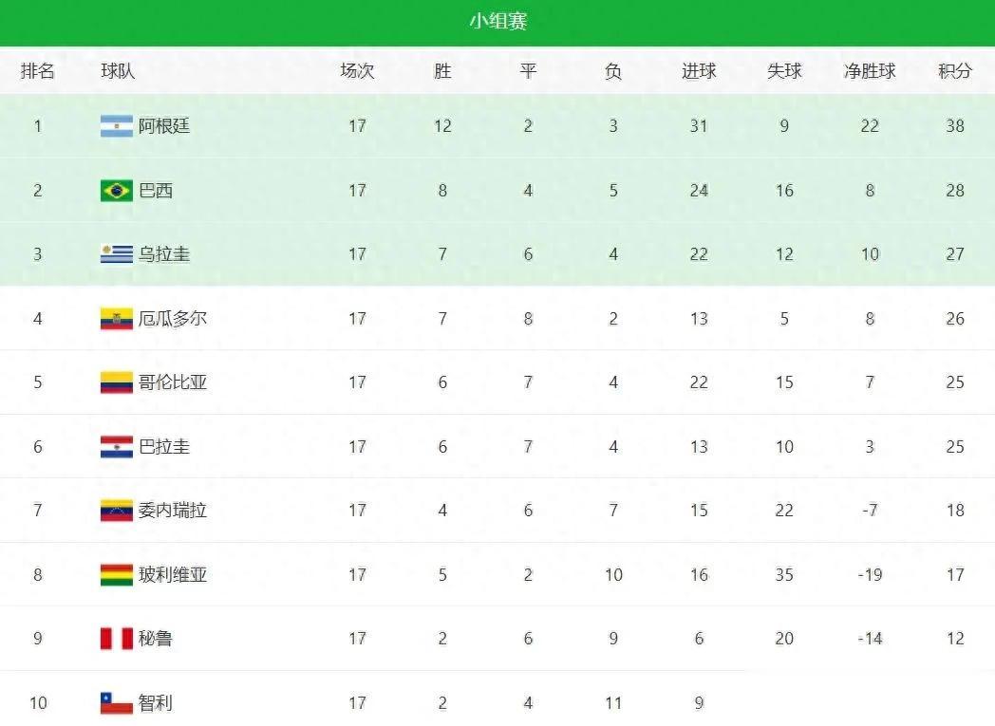Click the Paraguay flag icon
This screenshot has width=995, height=726.
(x=117, y=447)
